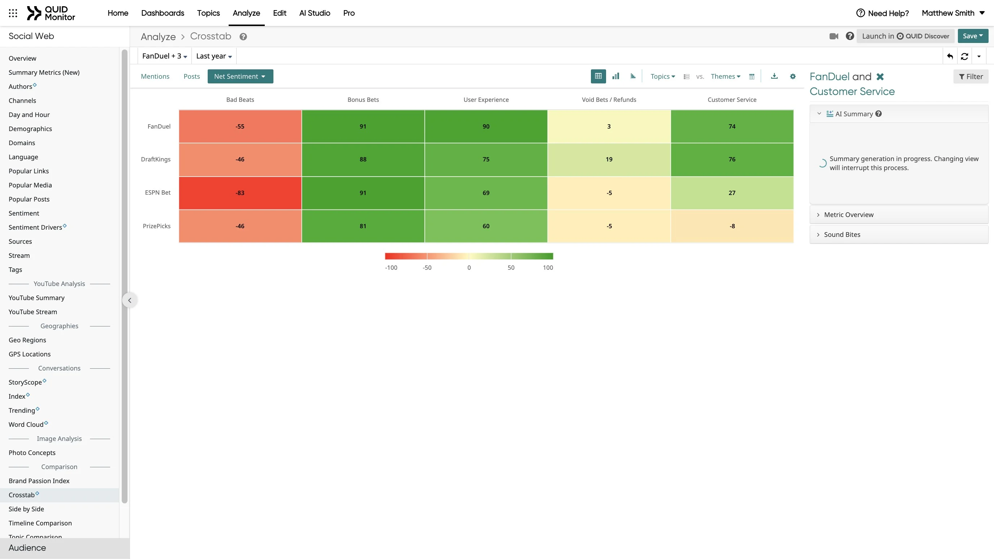Expand the Metric Overview section

pyautogui.click(x=899, y=215)
